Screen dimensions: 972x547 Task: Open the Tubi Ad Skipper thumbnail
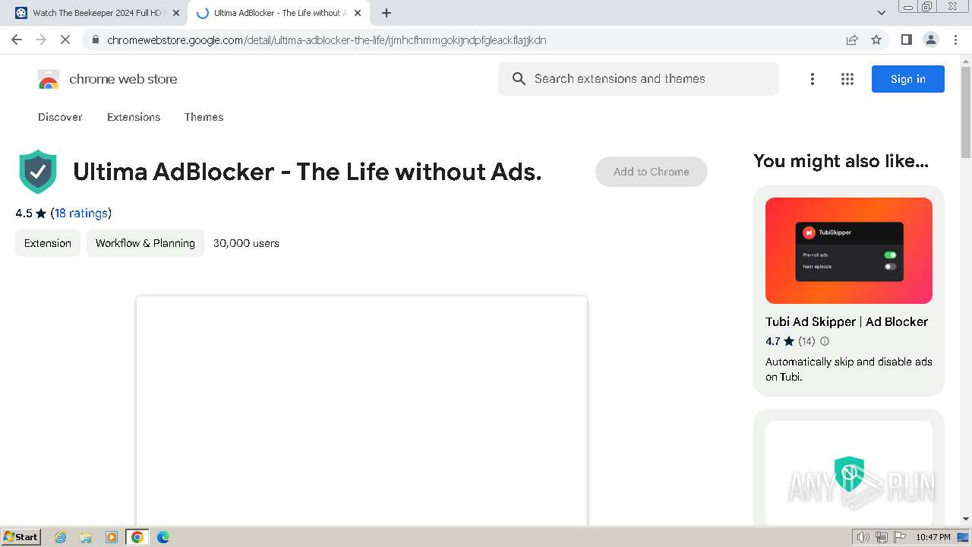[x=849, y=251]
